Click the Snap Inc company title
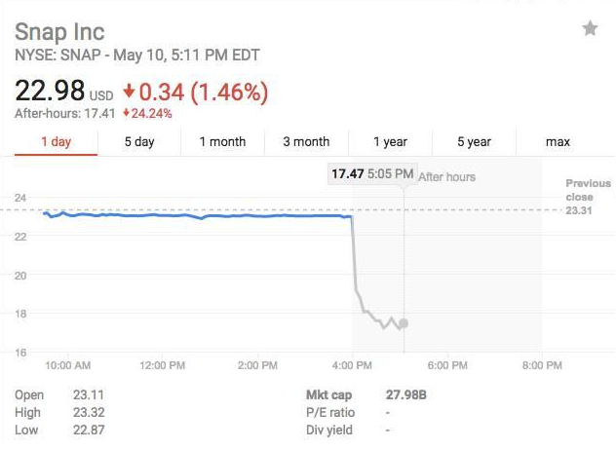Image resolution: width=616 pixels, height=449 pixels. tap(59, 30)
